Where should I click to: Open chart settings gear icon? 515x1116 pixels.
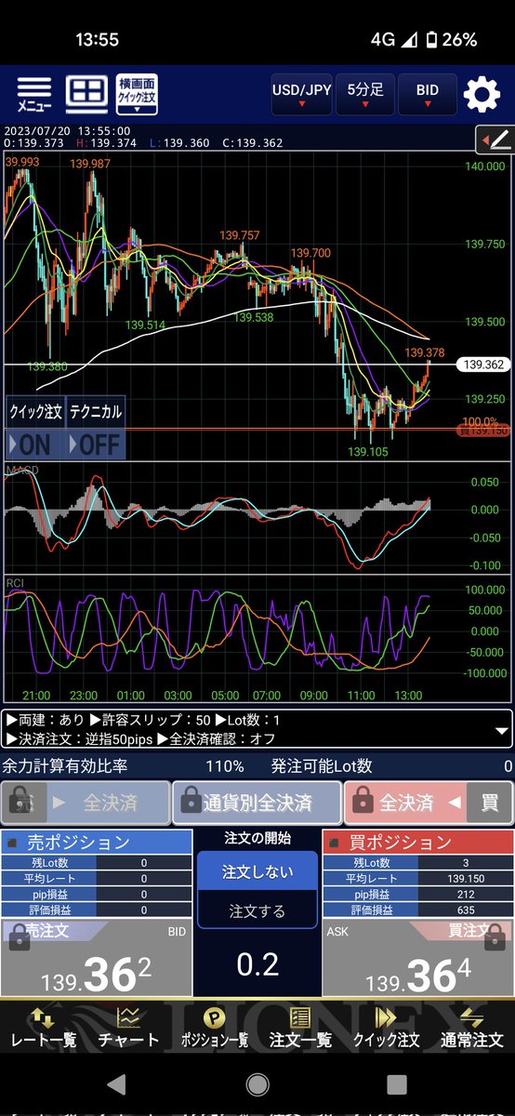482,95
